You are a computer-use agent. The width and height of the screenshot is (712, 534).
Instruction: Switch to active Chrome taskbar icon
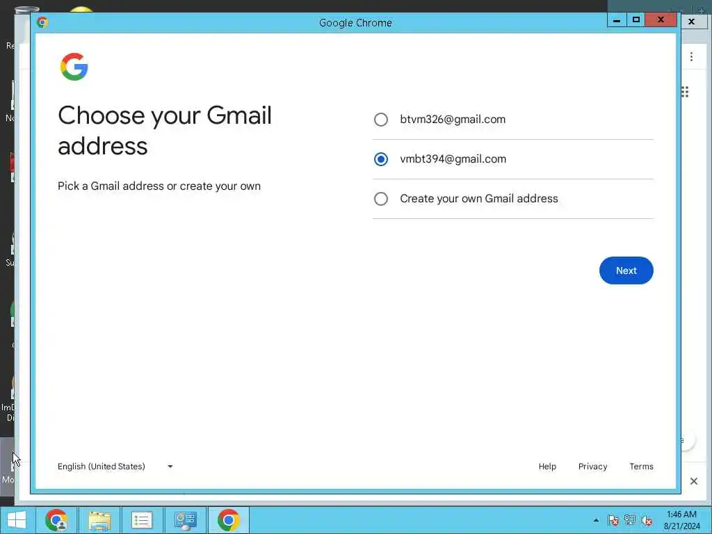[x=228, y=520]
